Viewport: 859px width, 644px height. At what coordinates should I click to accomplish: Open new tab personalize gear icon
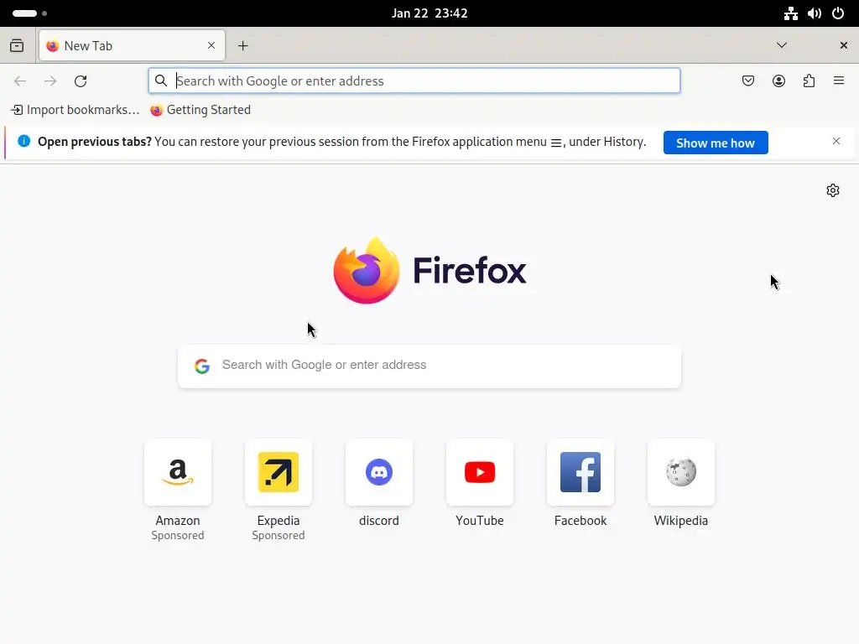833,190
